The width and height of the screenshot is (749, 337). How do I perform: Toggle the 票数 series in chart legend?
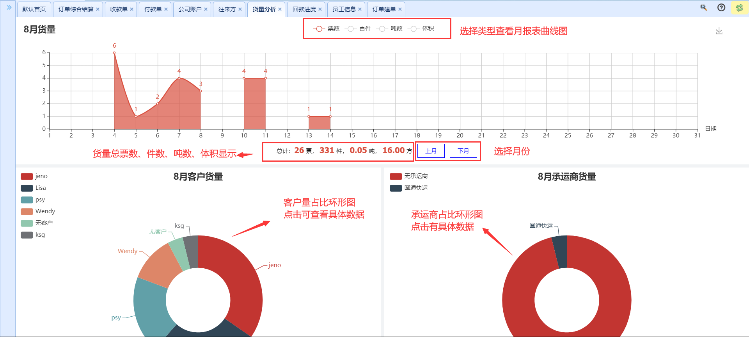(327, 29)
